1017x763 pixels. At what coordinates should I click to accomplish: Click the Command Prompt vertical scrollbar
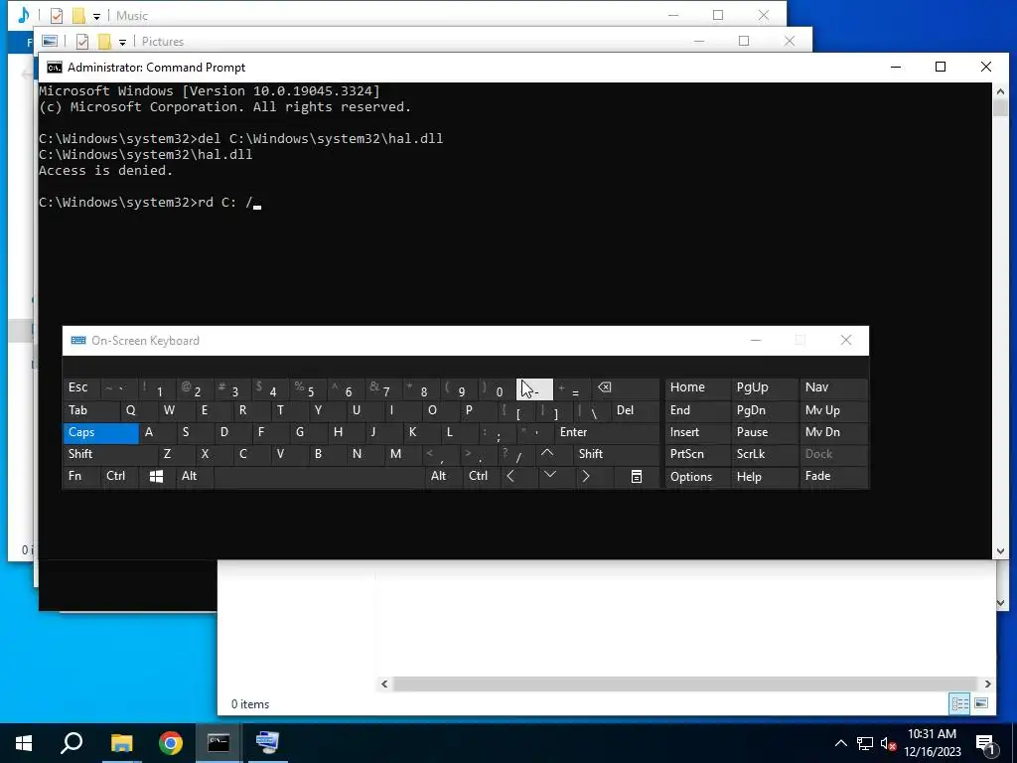pos(999,321)
